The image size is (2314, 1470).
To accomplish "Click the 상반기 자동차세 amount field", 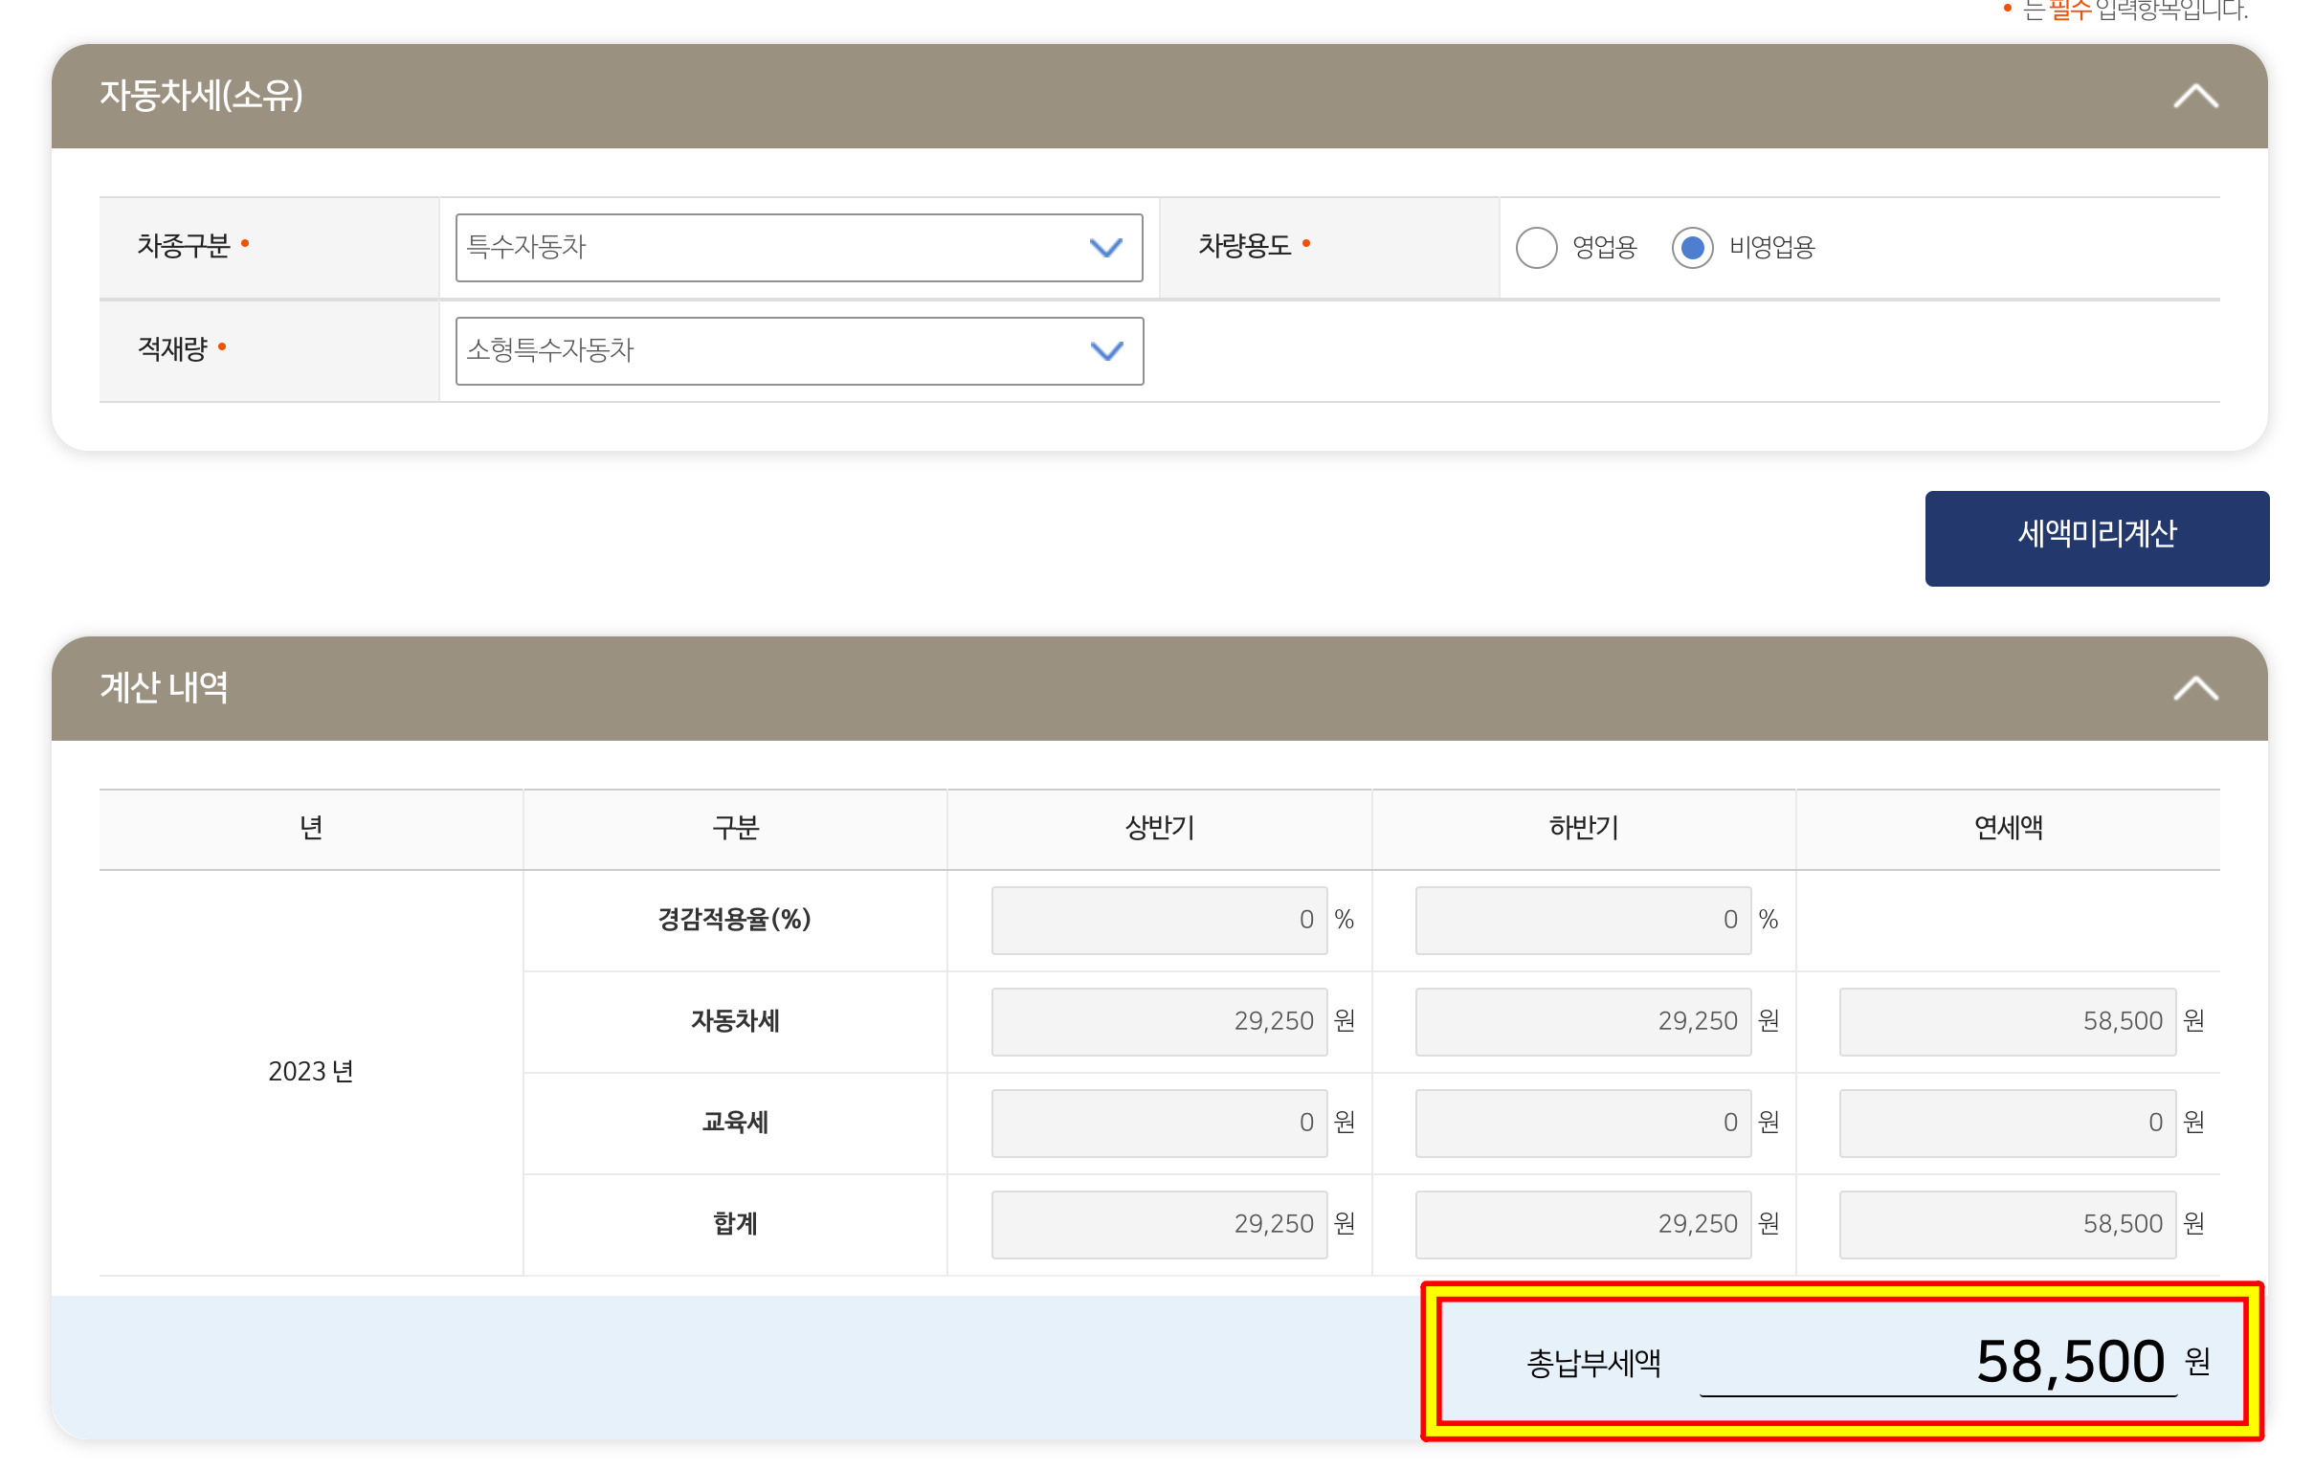I will [x=1158, y=1020].
